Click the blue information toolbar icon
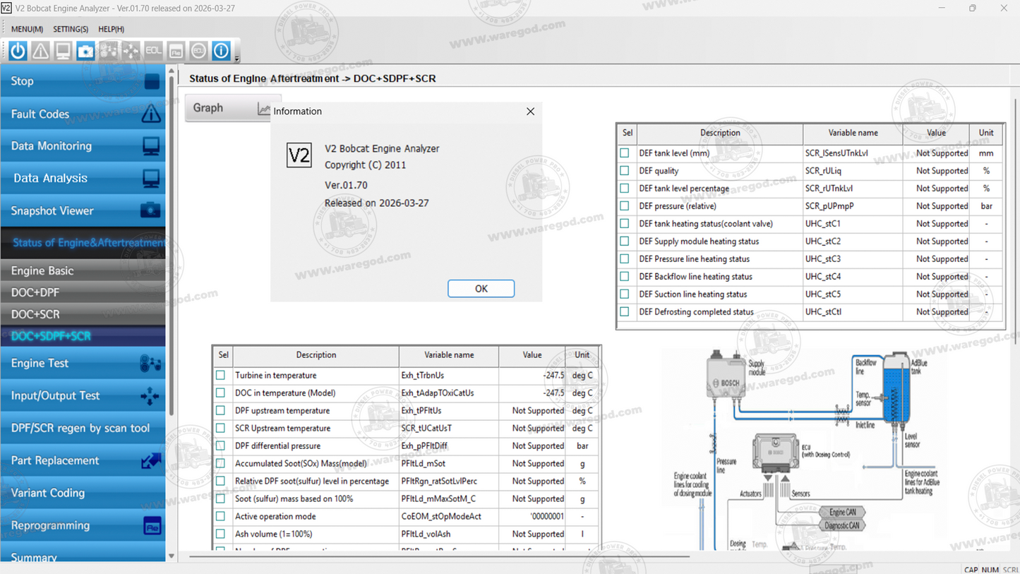Viewport: 1020px width, 574px height. pyautogui.click(x=221, y=51)
